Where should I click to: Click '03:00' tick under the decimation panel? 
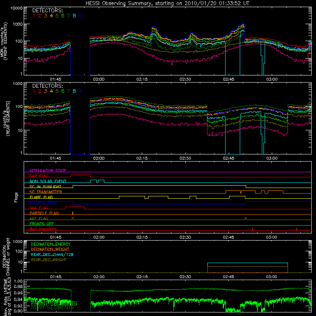(272, 277)
